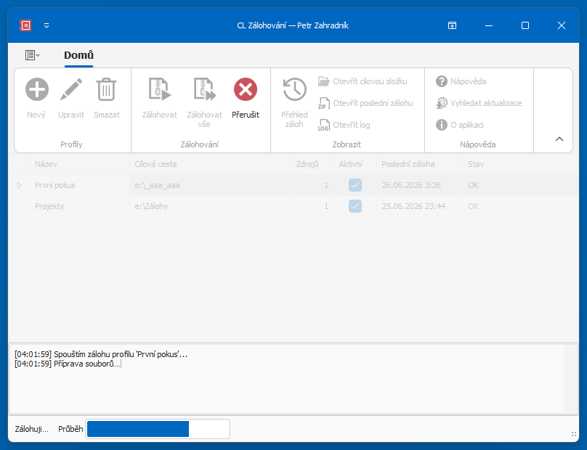Click the Příprava souborů log line
587x450 pixels.
(x=68, y=364)
